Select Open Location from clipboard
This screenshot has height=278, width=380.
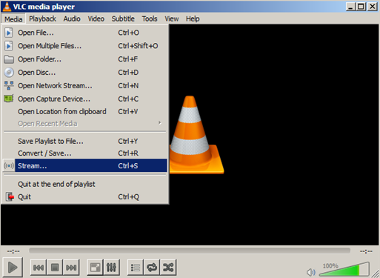point(85,112)
